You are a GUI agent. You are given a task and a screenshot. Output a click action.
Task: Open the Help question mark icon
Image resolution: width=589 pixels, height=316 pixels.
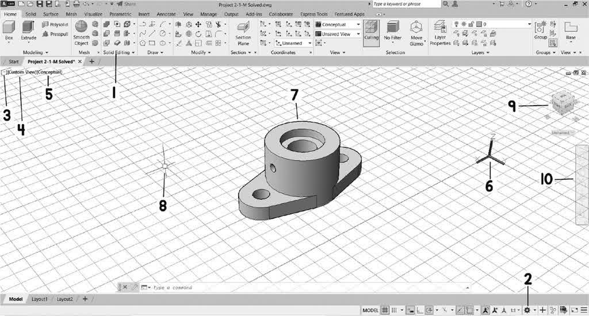(529, 4)
